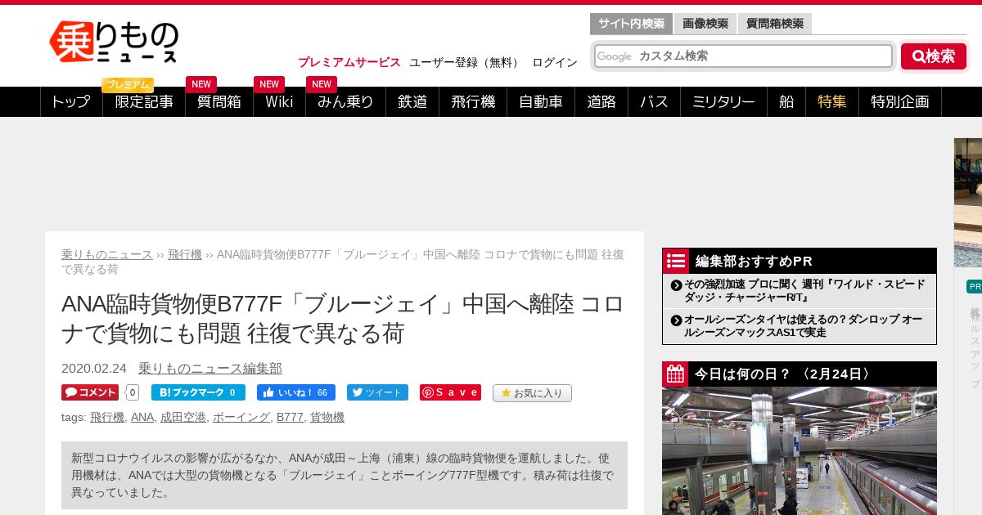Click the date 2020.02.24
Image resolution: width=982 pixels, height=515 pixels.
click(94, 369)
